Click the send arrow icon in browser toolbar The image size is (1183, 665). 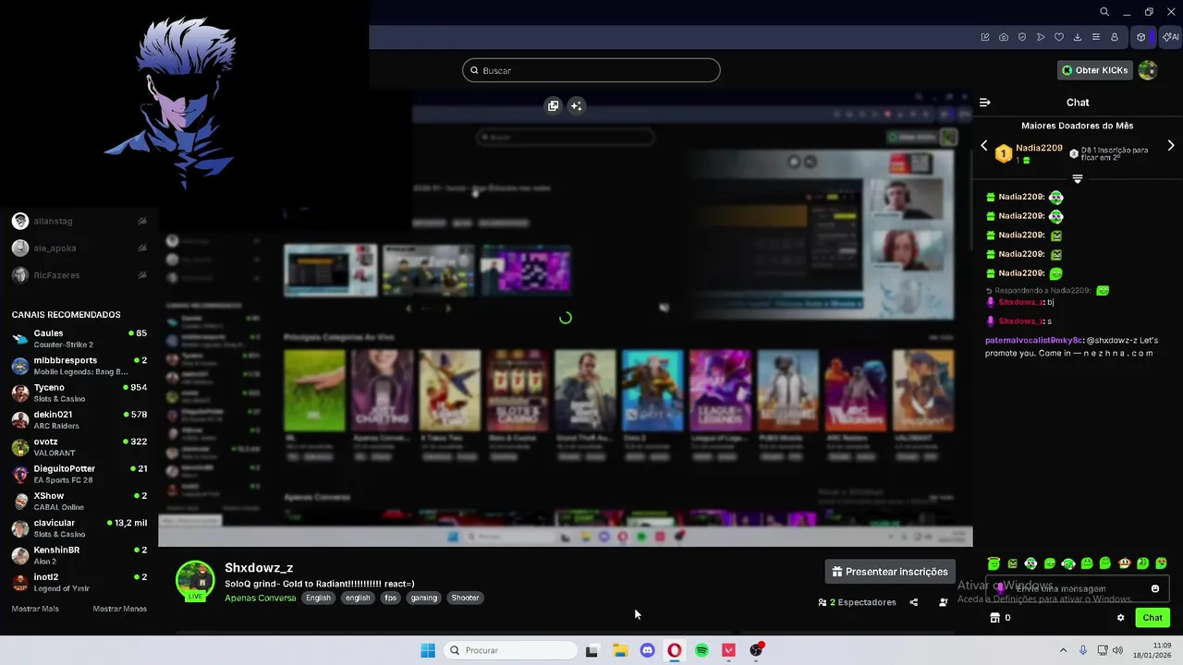(x=1041, y=37)
